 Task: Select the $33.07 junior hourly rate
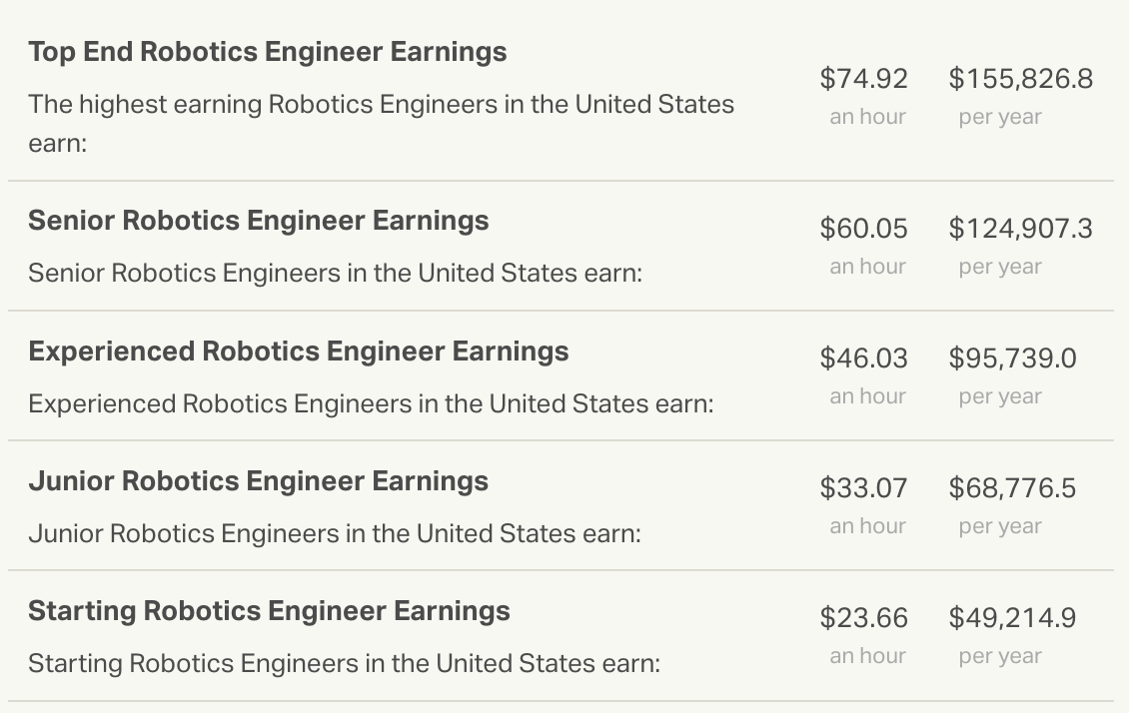(x=863, y=488)
